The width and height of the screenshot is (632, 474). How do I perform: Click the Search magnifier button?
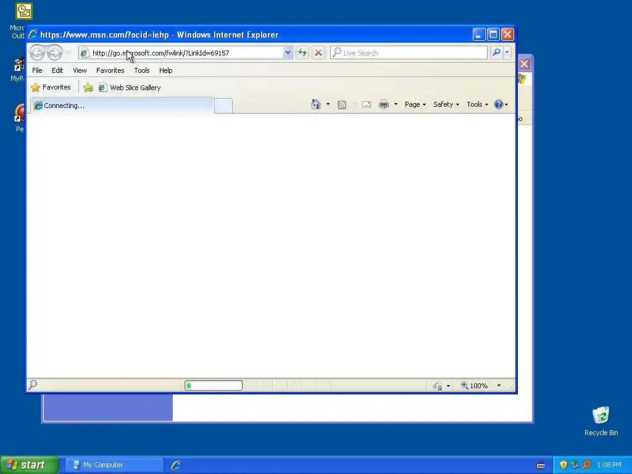point(497,53)
